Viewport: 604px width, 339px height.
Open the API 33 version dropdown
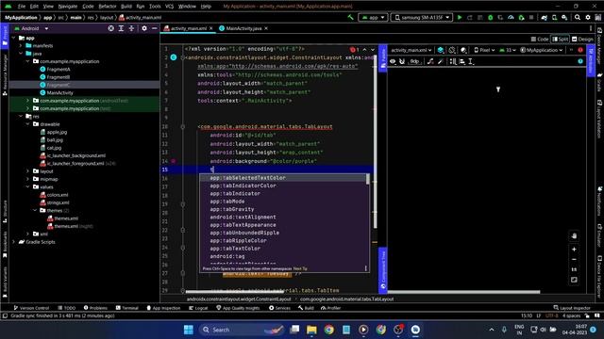point(508,50)
